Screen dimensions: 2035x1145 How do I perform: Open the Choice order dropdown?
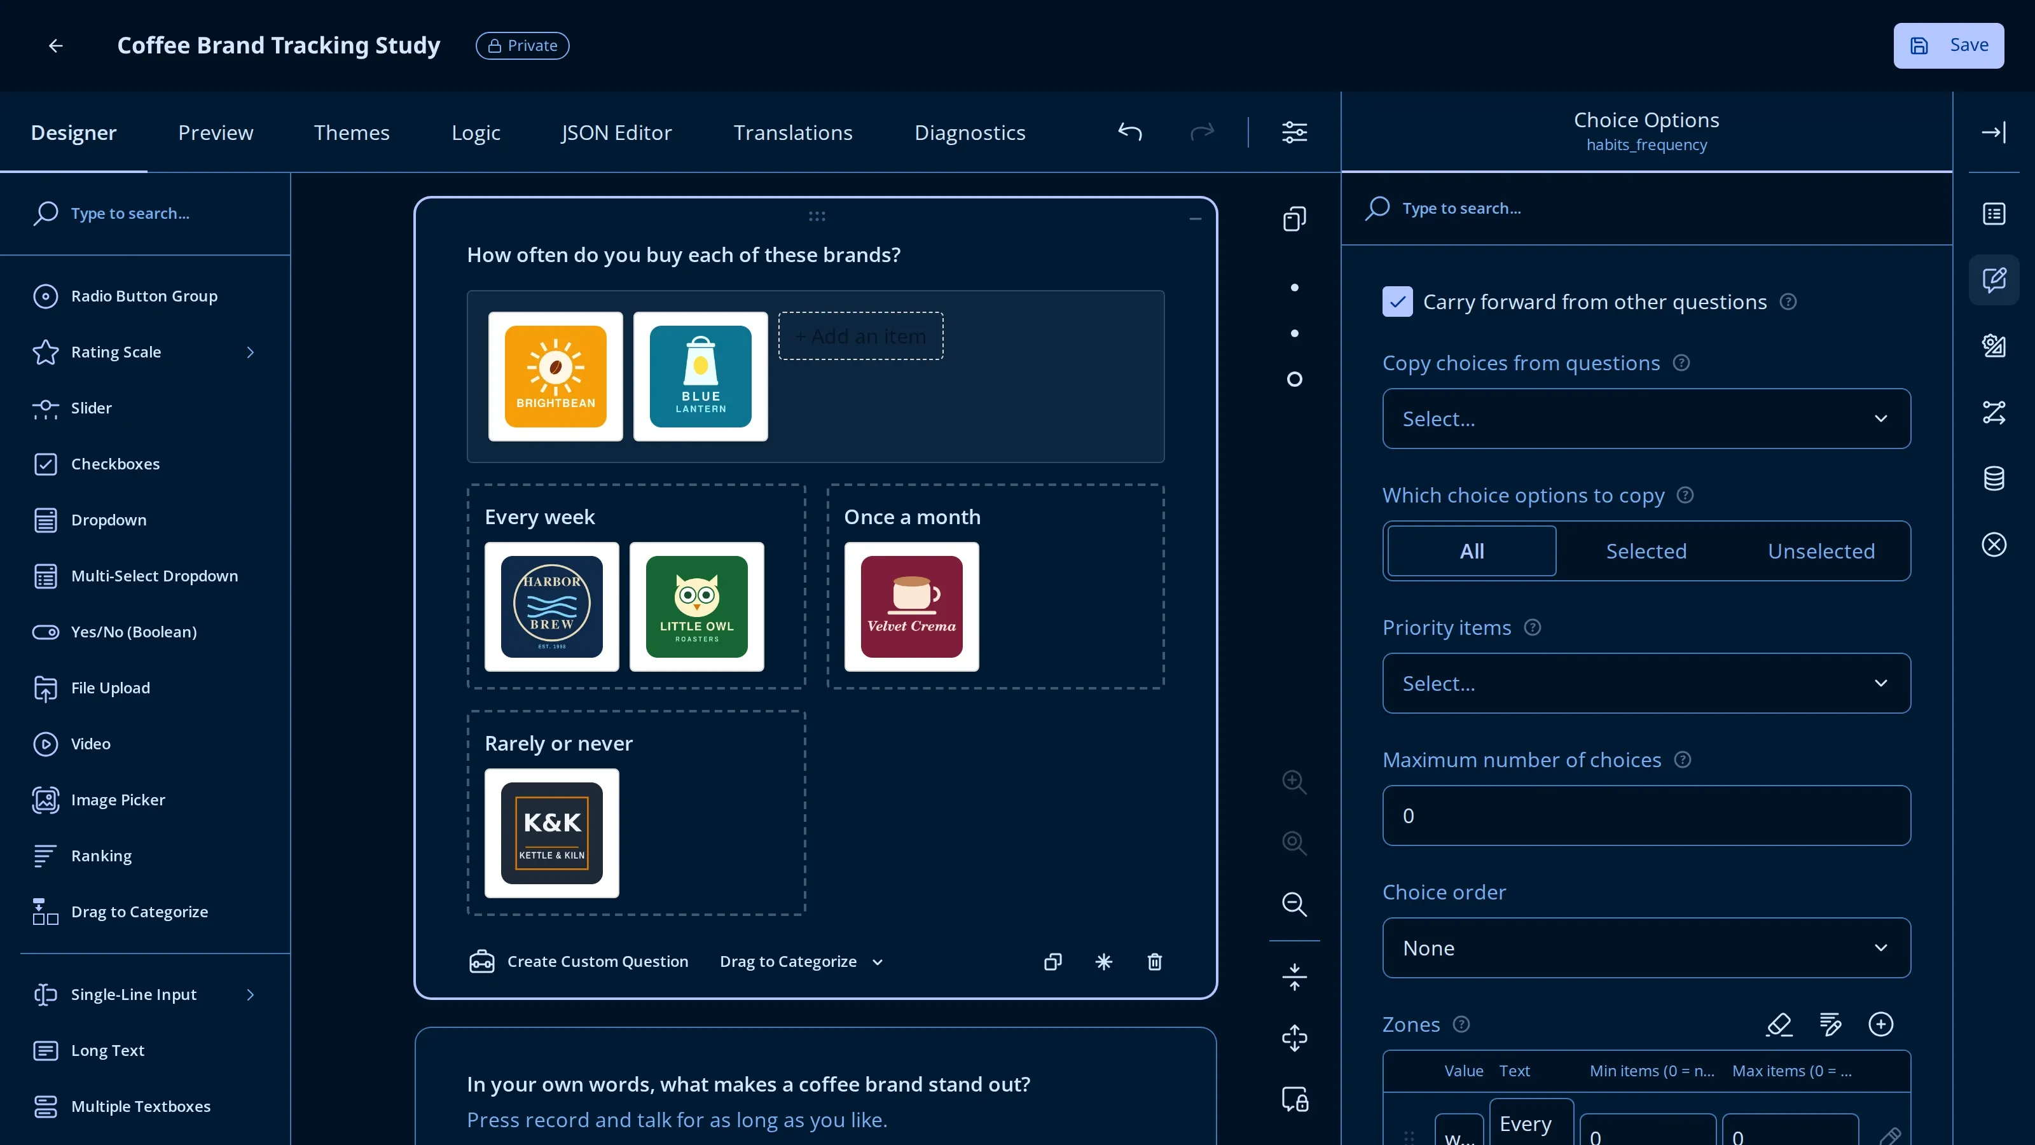(1646, 948)
